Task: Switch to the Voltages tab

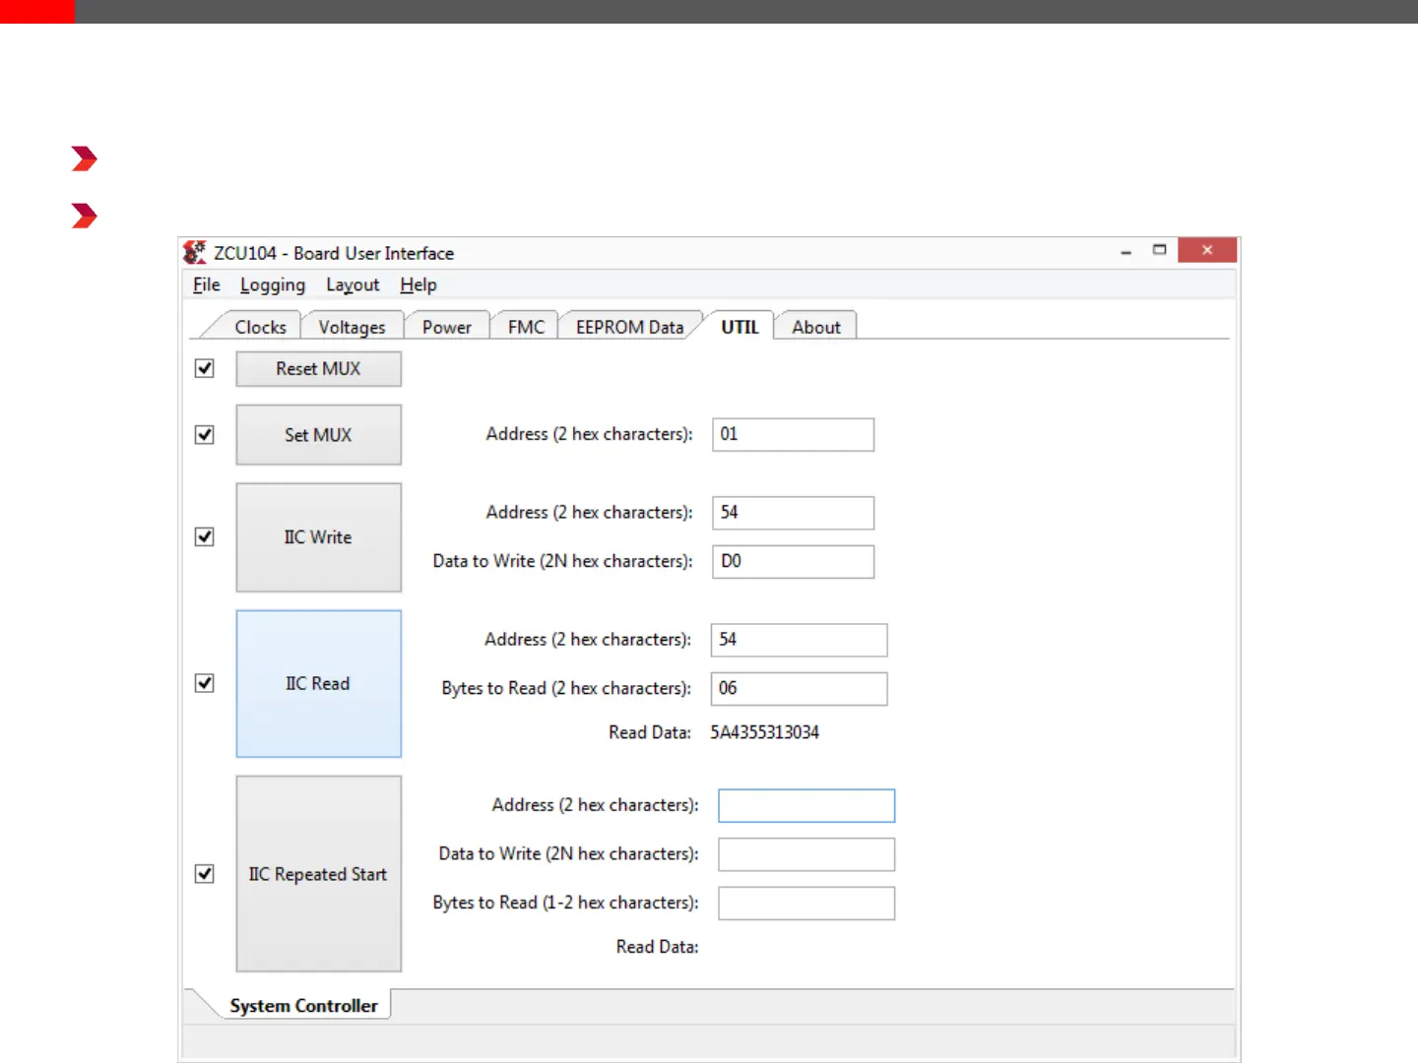Action: [352, 327]
